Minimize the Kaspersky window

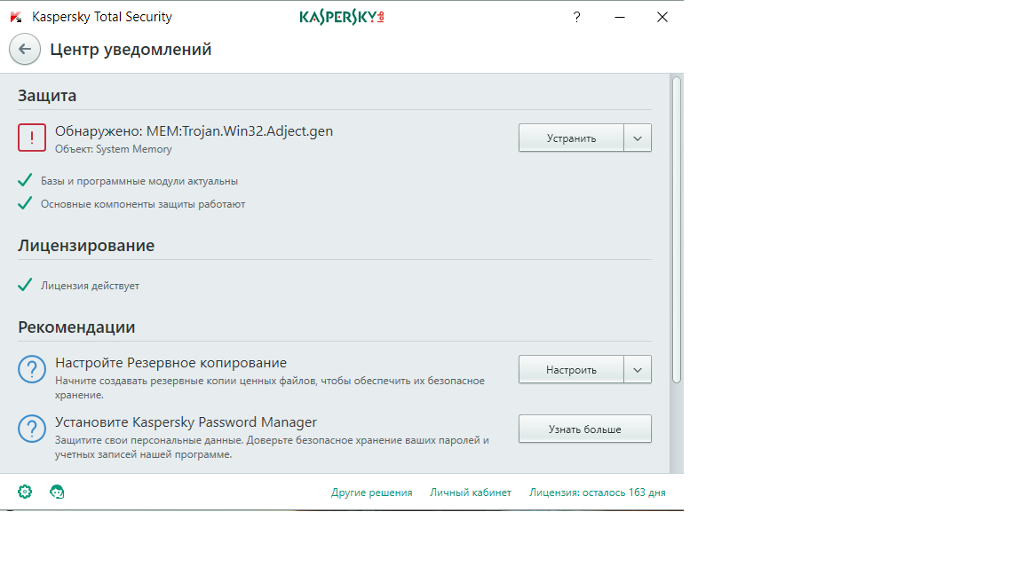click(620, 17)
